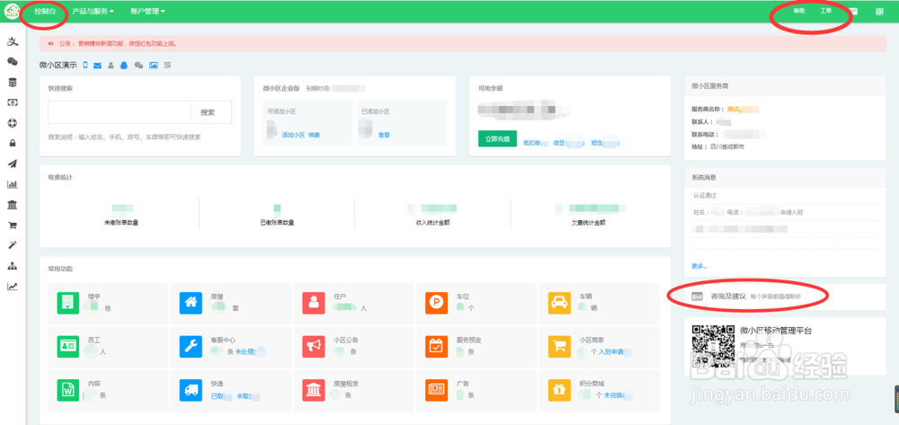Open the 广告 advertisement tile icon
899x425 pixels.
coord(436,389)
